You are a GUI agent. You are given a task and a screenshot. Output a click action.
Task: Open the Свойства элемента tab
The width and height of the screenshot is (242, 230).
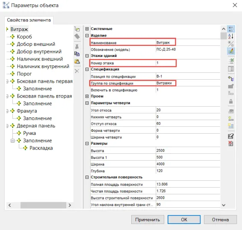[29, 20]
